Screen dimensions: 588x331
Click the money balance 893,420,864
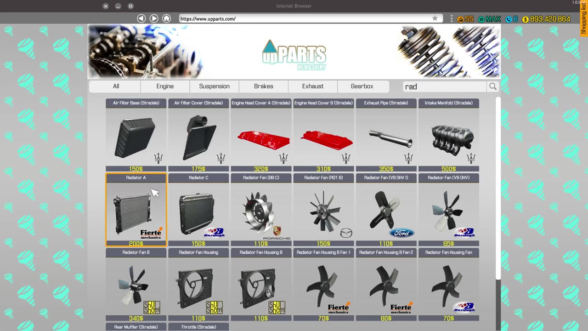click(546, 19)
